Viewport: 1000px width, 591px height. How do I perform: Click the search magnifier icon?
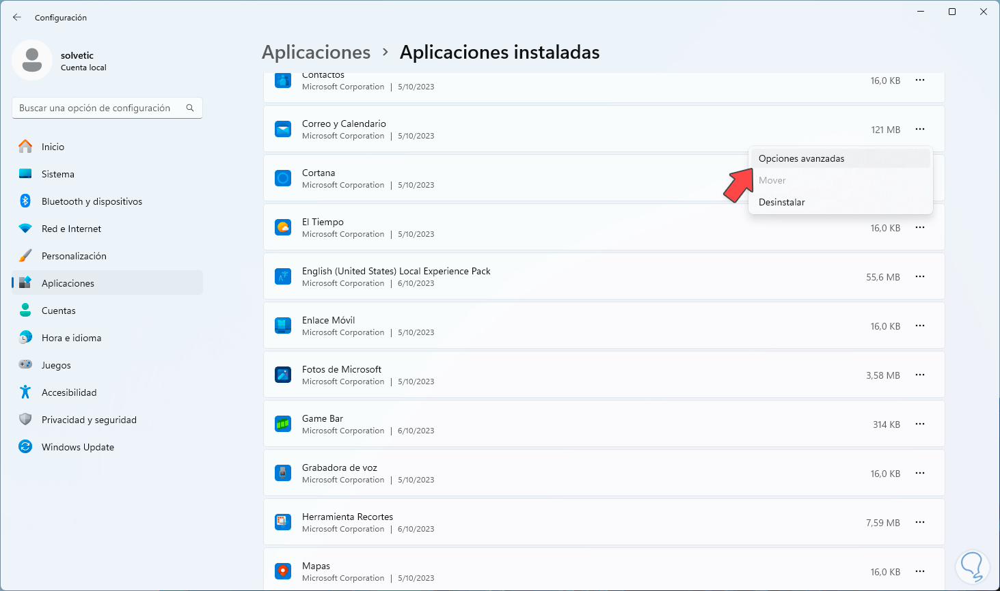(x=190, y=108)
